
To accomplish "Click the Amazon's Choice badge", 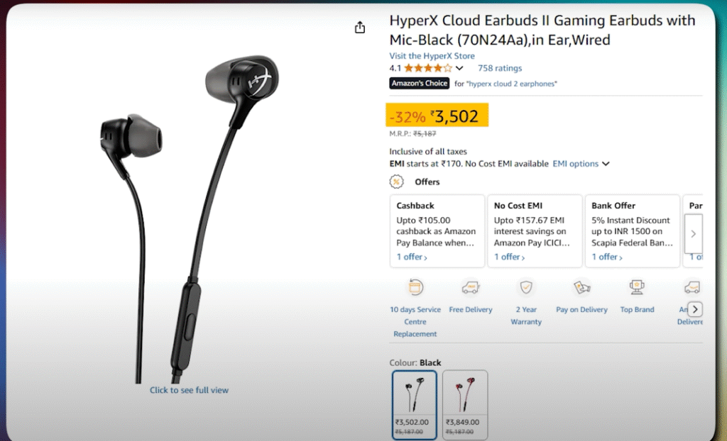I will point(419,83).
